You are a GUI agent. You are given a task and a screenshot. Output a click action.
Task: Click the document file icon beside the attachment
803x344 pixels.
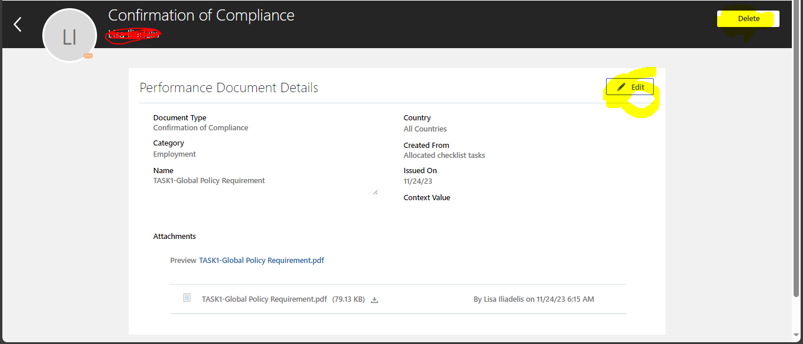click(187, 298)
